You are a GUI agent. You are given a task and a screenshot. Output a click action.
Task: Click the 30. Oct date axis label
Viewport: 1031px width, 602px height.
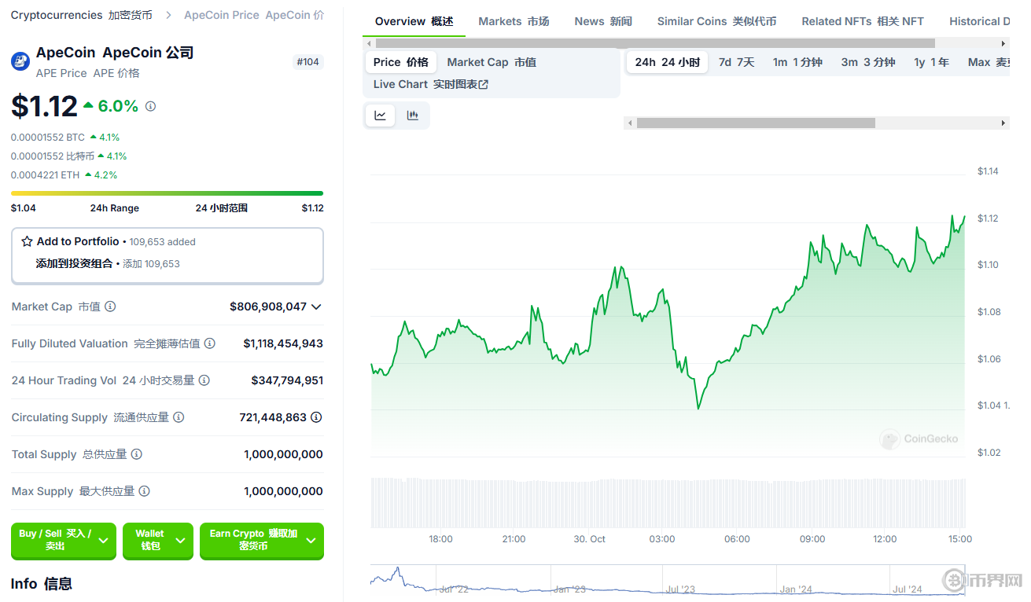[x=589, y=539]
